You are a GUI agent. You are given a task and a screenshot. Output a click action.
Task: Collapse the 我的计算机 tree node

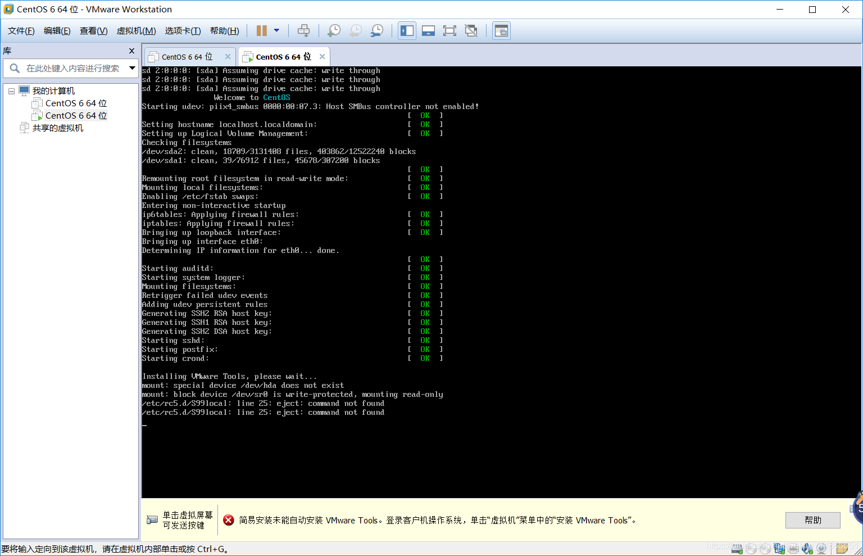pyautogui.click(x=11, y=91)
